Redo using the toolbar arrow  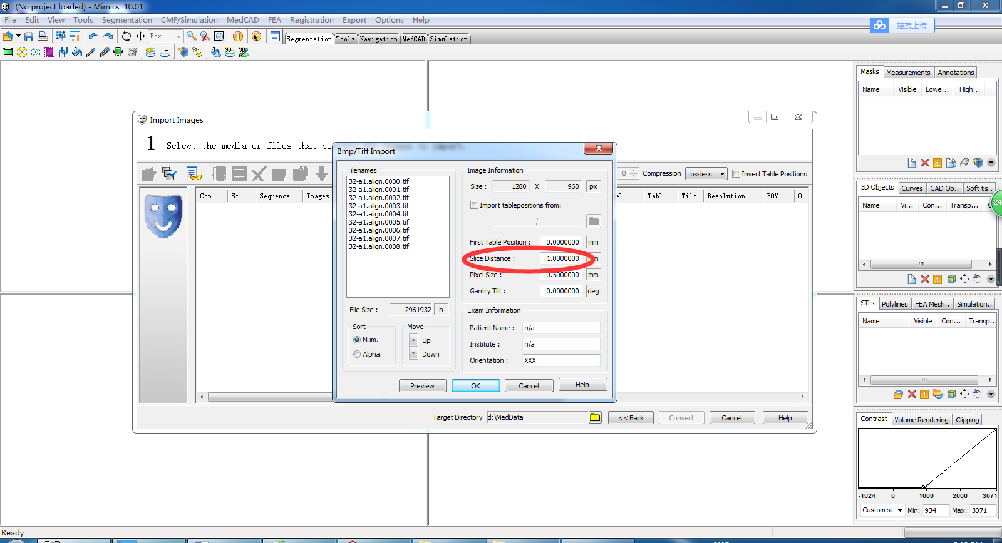108,36
